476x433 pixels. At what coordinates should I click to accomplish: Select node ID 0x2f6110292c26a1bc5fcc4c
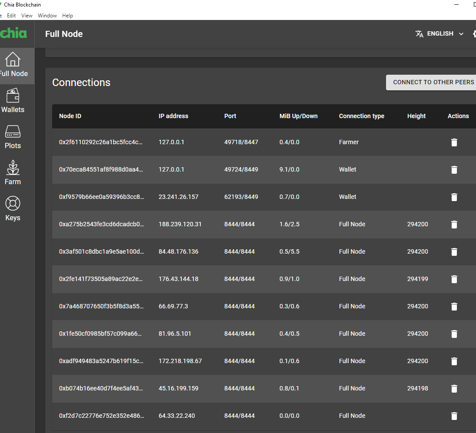(x=101, y=142)
